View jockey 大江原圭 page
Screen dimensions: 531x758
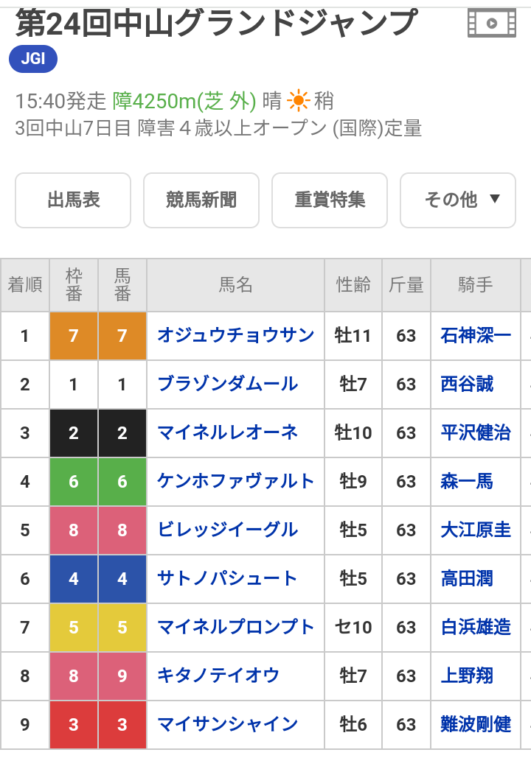pyautogui.click(x=476, y=530)
